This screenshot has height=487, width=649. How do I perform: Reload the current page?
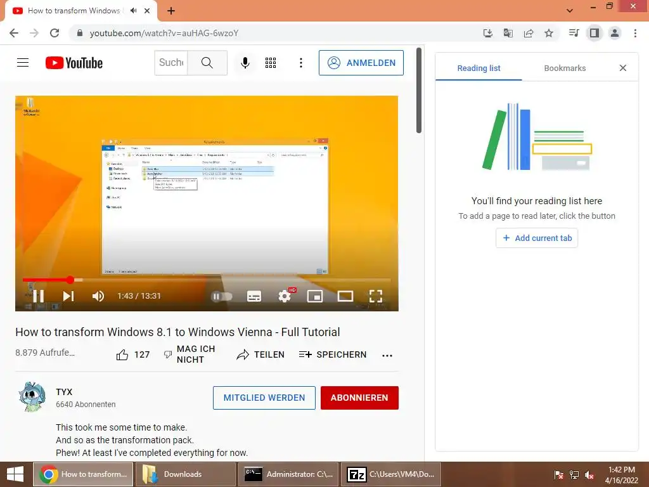coord(55,33)
